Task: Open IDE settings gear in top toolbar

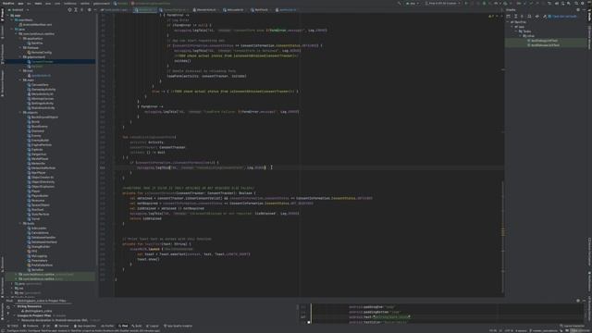Action: [x=582, y=4]
